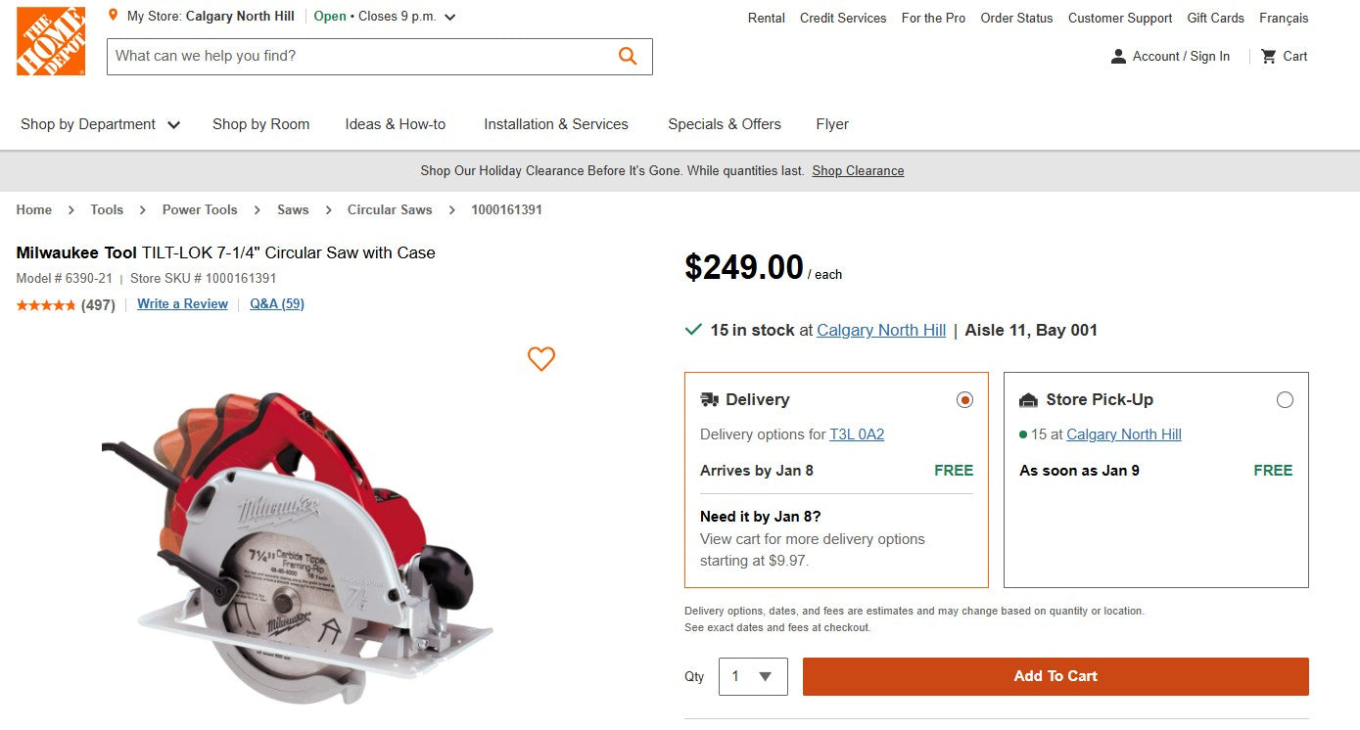Click the search magnifier icon

(x=627, y=56)
